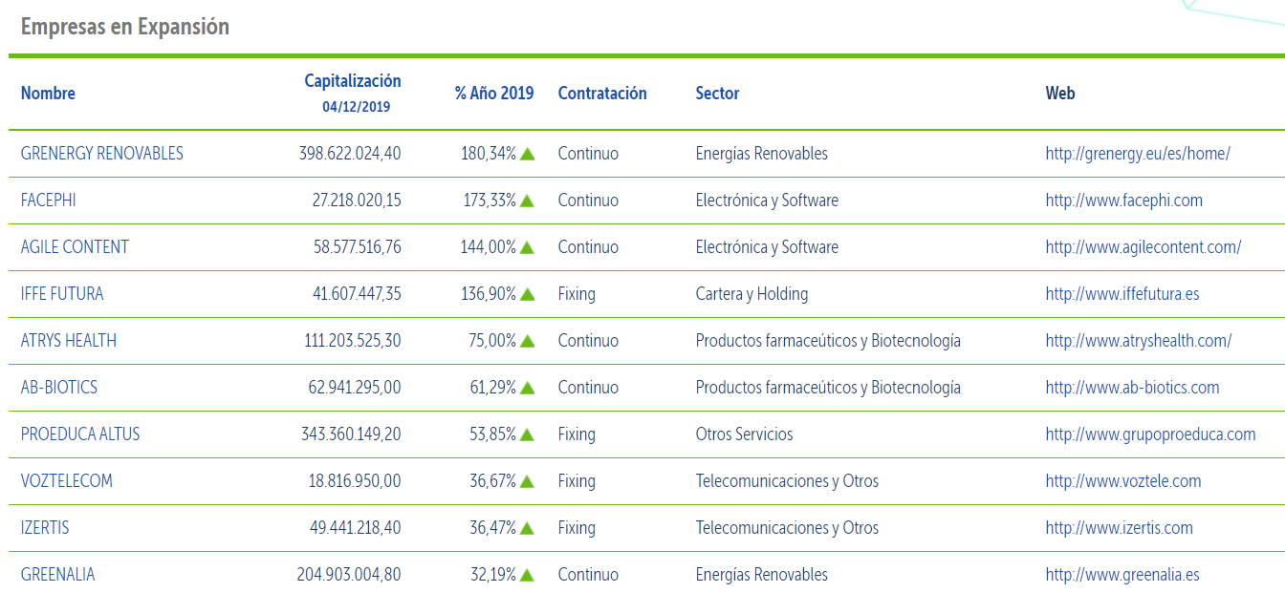This screenshot has width=1285, height=593.
Task: Sort by the Nombre column header
Action: click(x=48, y=94)
